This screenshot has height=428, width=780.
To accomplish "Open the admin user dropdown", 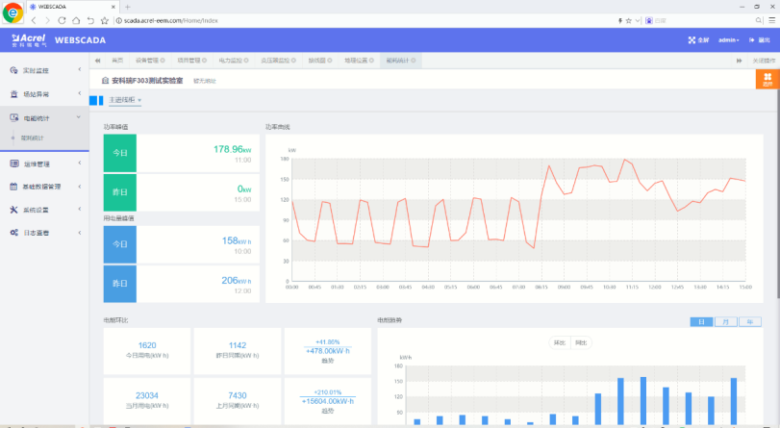I will [729, 40].
